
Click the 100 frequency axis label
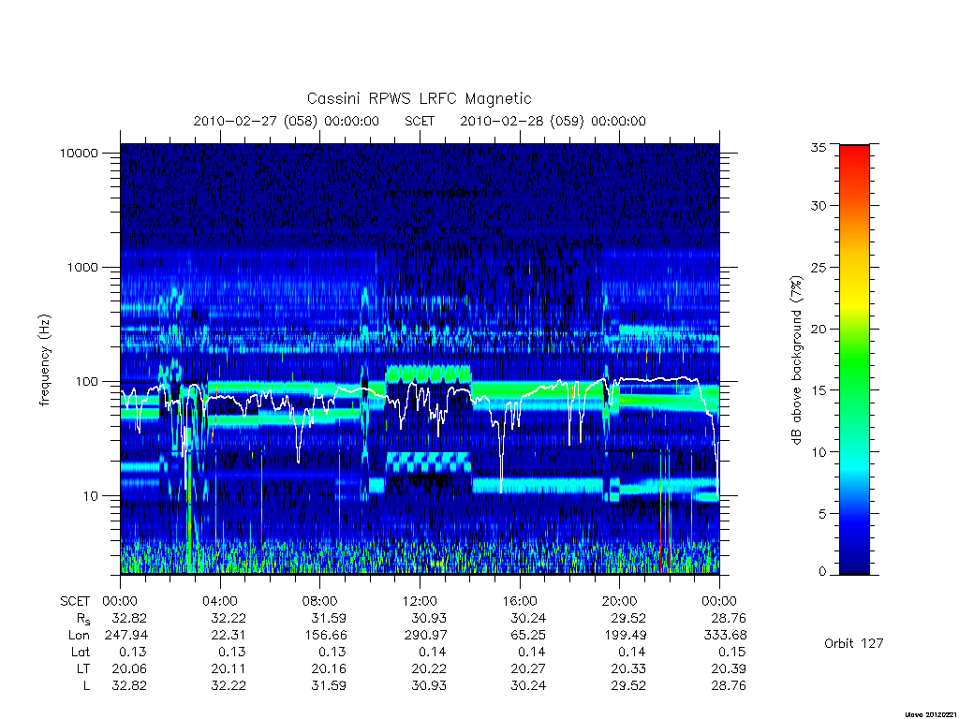tap(86, 382)
